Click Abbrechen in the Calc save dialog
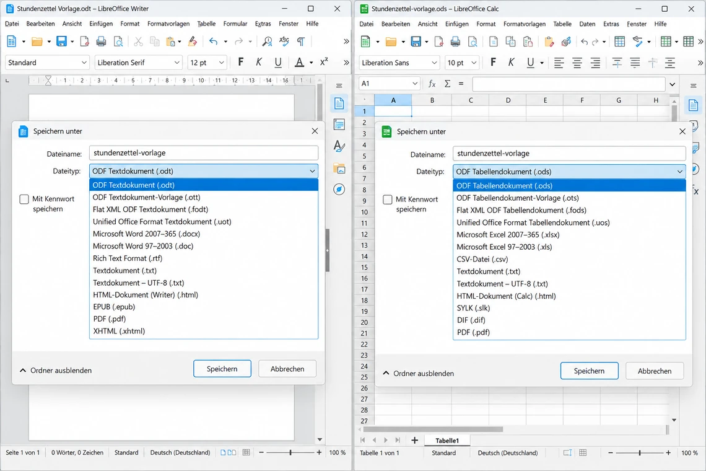This screenshot has width=706, height=471. (654, 371)
